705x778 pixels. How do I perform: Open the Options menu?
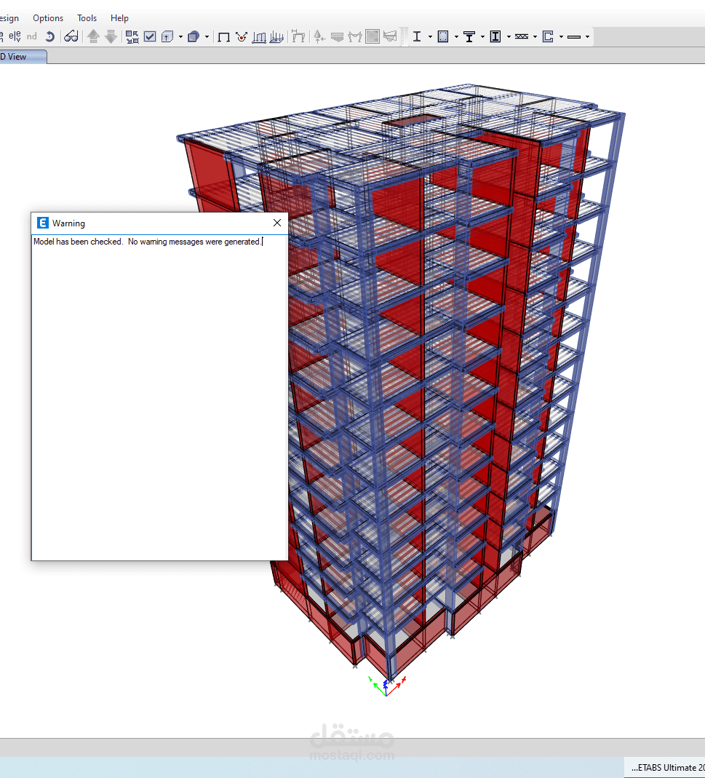coord(48,18)
